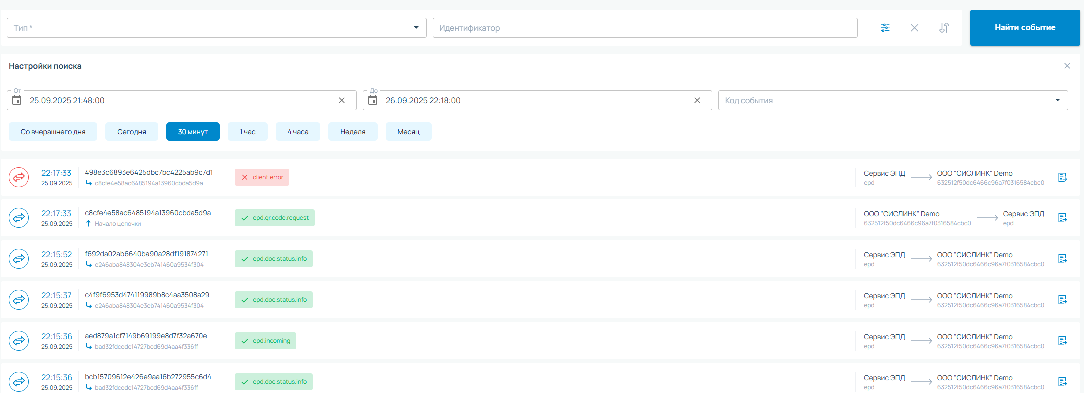The width and height of the screenshot is (1084, 393).
Task: Open the search filter settings icon
Action: click(885, 28)
